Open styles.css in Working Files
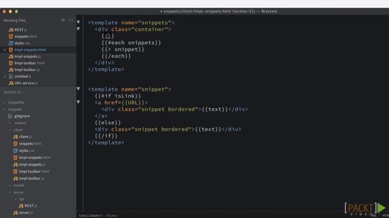The image size is (389, 218). point(22,43)
